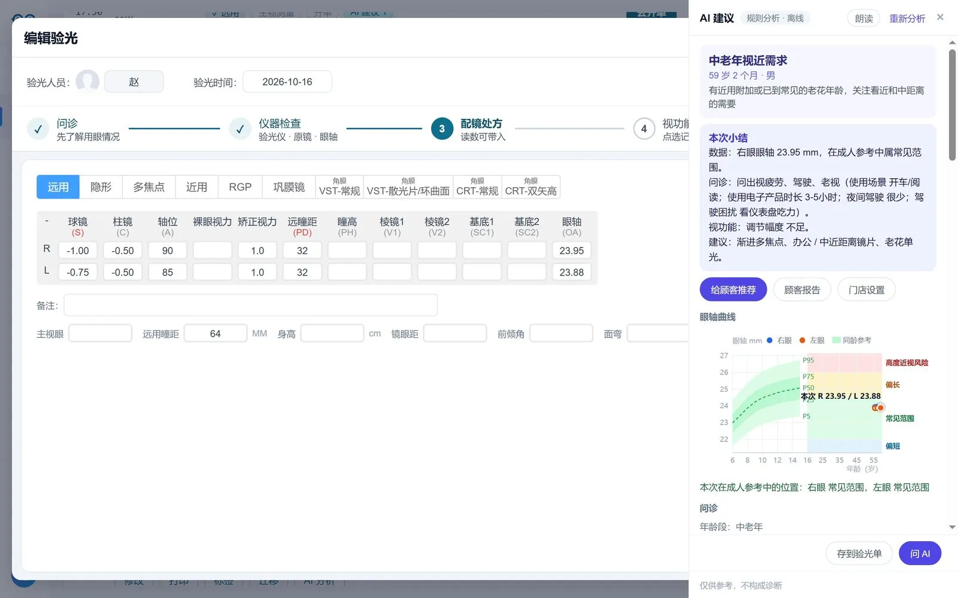Click the optometrist avatar icon

87,81
